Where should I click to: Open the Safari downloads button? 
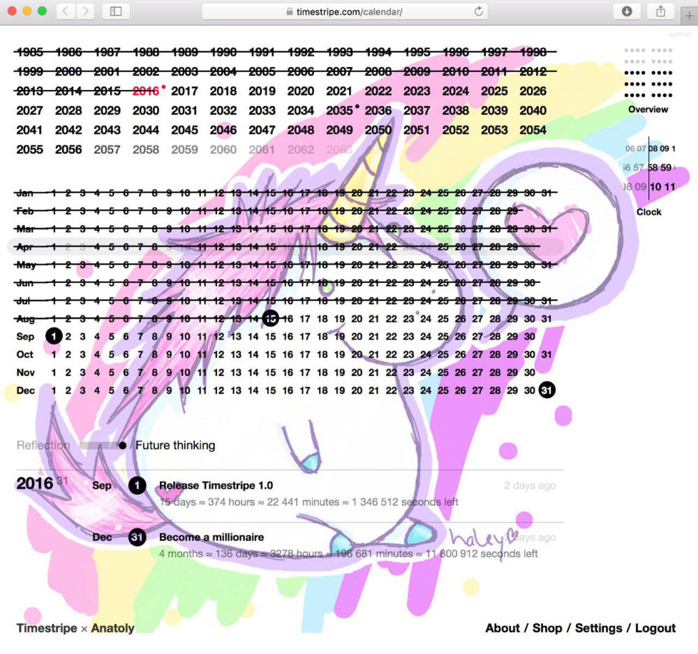[627, 11]
